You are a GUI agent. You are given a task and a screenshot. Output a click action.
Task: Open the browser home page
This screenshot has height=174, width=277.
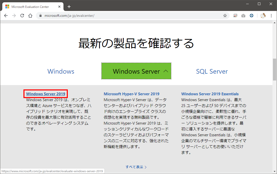[x=31, y=16]
